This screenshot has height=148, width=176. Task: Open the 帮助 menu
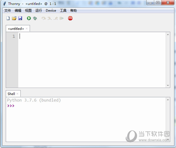point(74,11)
